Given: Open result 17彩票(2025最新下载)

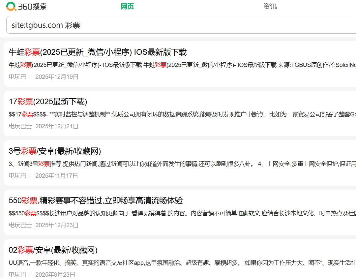Looking at the screenshot, I should (x=48, y=102).
